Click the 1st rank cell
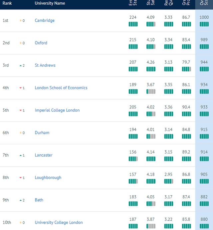This screenshot has height=230, width=213. pyautogui.click(x=5, y=20)
